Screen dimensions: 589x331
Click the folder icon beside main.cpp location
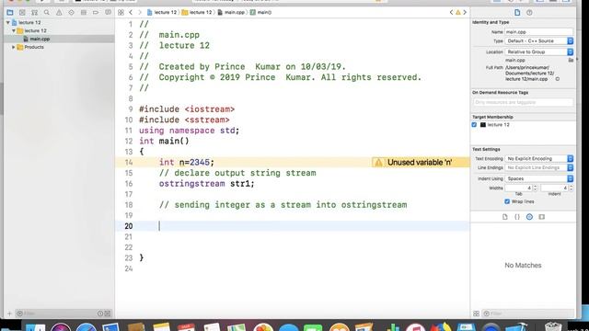571,60
